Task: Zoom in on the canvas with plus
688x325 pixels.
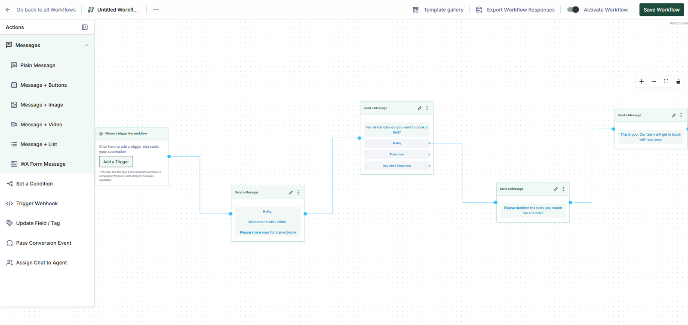Action: click(x=642, y=82)
